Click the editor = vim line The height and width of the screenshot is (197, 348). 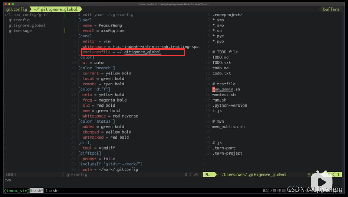96,41
